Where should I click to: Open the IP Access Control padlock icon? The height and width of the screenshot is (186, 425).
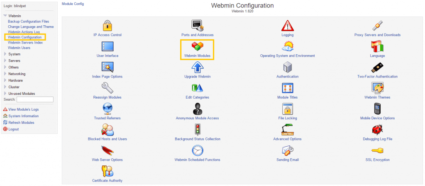[107, 26]
